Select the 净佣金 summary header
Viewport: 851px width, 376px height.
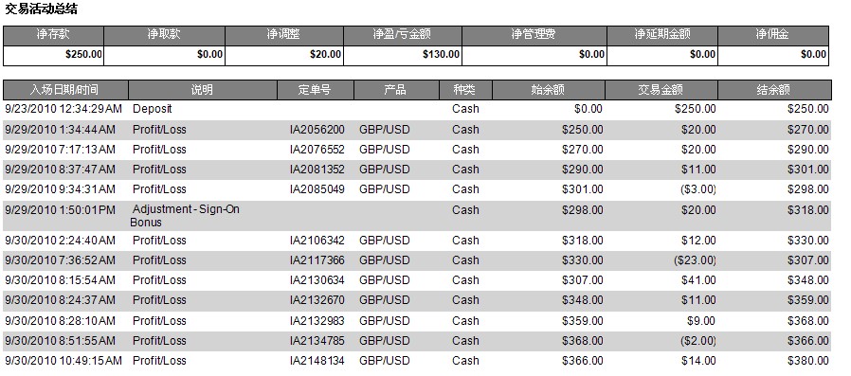[773, 35]
